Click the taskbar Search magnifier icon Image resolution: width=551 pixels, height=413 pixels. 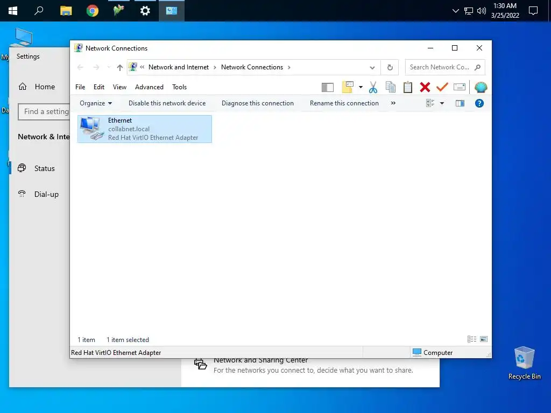pyautogui.click(x=39, y=11)
